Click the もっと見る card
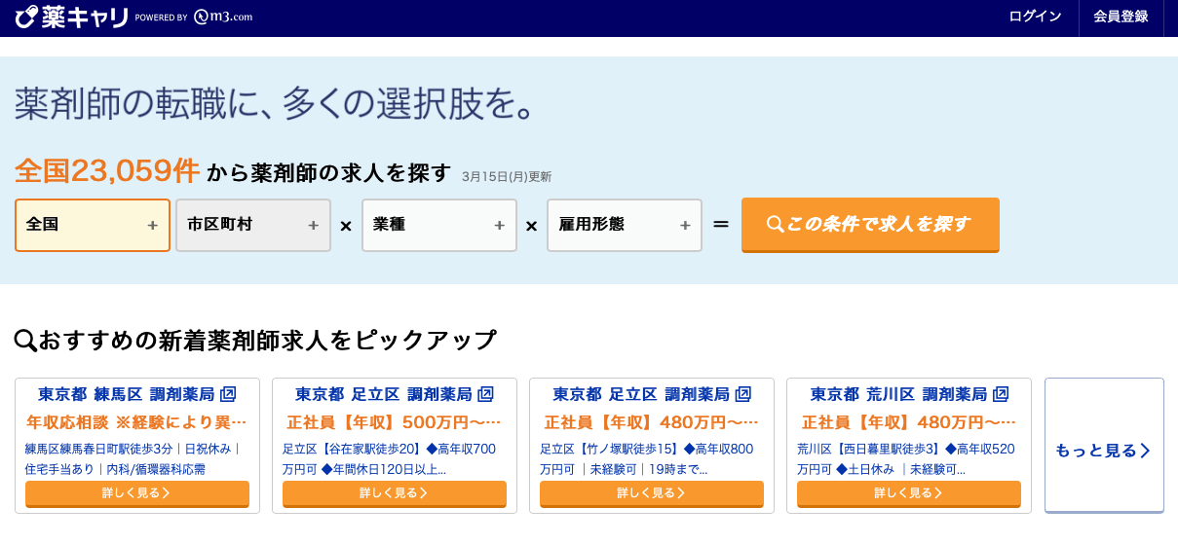 click(x=1104, y=450)
